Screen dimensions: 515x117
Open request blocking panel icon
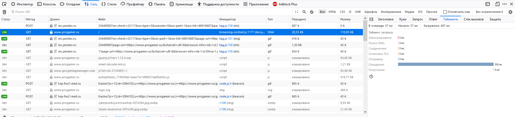pyautogui.click(x=312, y=12)
